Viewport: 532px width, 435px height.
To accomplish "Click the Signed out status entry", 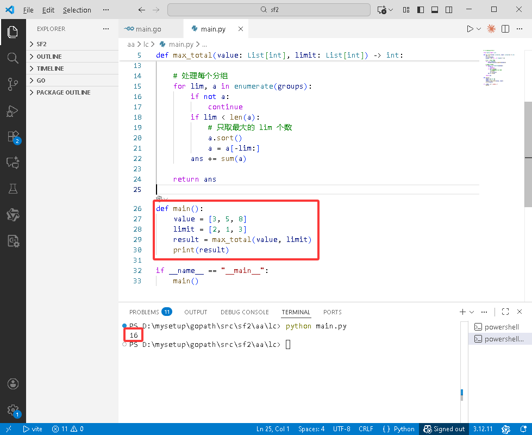I will click(444, 429).
